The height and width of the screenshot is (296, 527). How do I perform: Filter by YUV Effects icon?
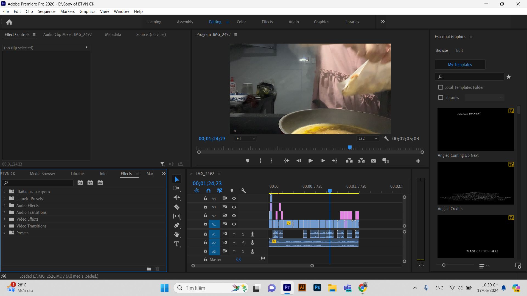[100, 183]
